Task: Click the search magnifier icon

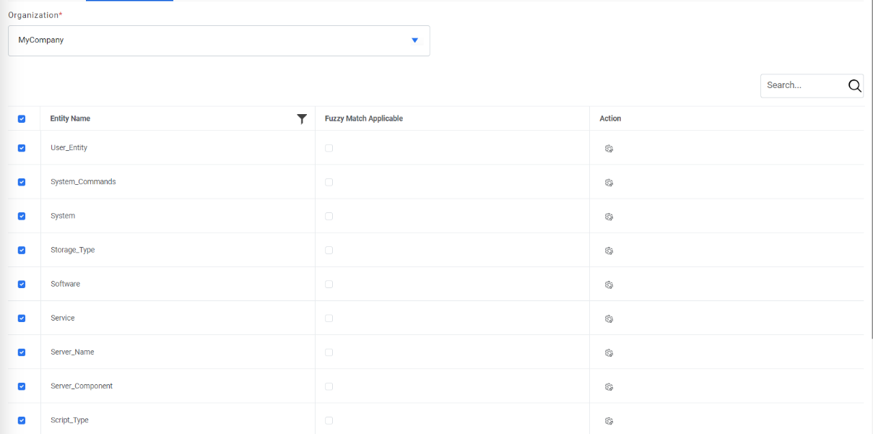Action: pyautogui.click(x=854, y=86)
